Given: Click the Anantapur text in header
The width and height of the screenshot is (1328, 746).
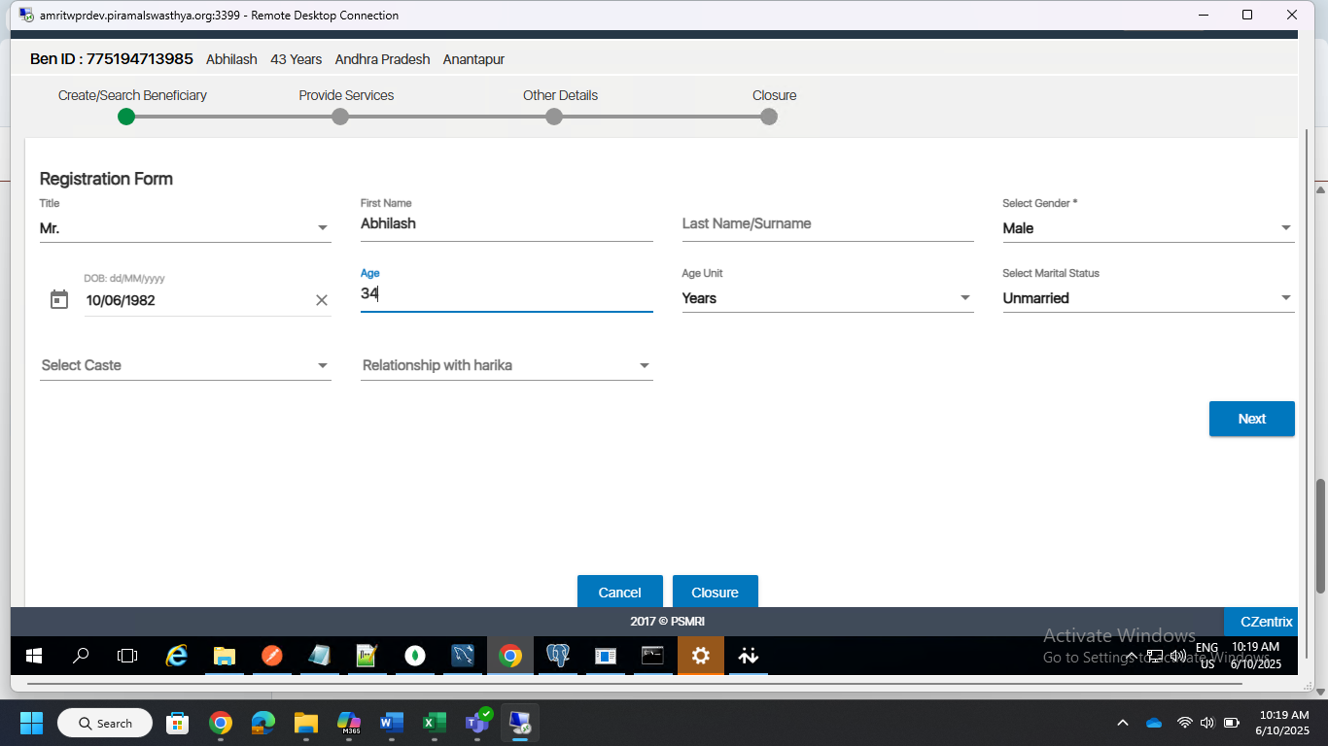Looking at the screenshot, I should pyautogui.click(x=473, y=59).
